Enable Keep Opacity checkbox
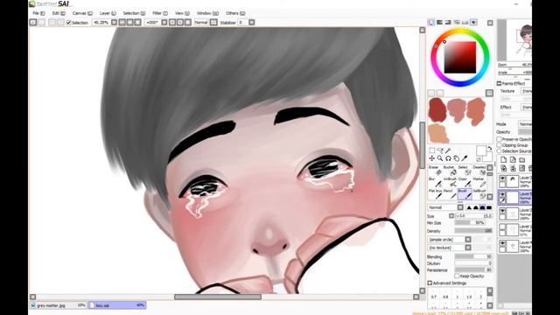 (x=457, y=276)
